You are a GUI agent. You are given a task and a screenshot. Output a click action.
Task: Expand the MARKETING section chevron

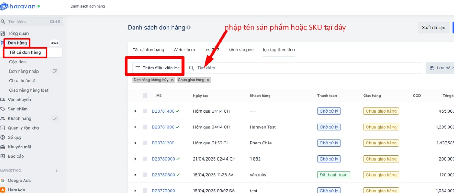pyautogui.click(x=56, y=171)
